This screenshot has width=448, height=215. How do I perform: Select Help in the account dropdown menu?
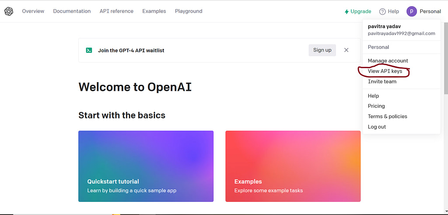tap(373, 96)
